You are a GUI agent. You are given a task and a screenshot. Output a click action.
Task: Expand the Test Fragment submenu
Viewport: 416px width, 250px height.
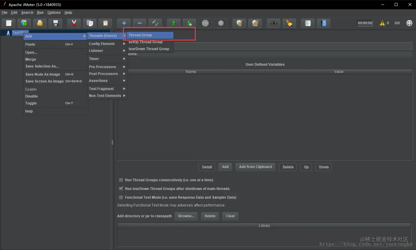pos(107,89)
